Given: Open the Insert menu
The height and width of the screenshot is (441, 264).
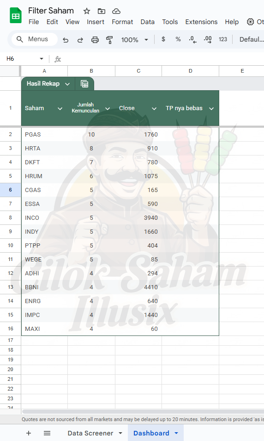Looking at the screenshot, I should [x=96, y=22].
